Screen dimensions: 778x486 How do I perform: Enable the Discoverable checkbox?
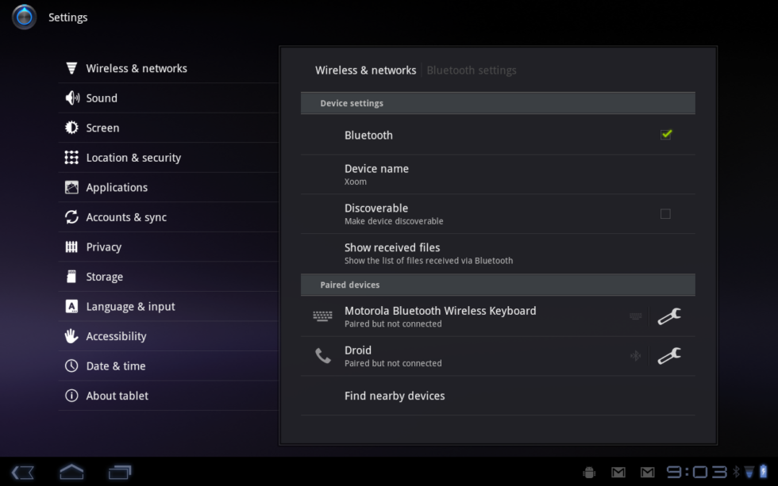665,214
